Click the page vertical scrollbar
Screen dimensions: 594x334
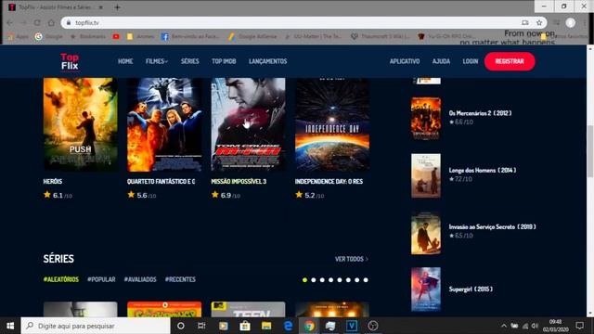click(x=590, y=151)
